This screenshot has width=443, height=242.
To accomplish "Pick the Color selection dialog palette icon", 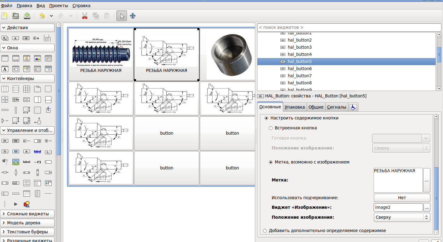I will click(37, 58).
